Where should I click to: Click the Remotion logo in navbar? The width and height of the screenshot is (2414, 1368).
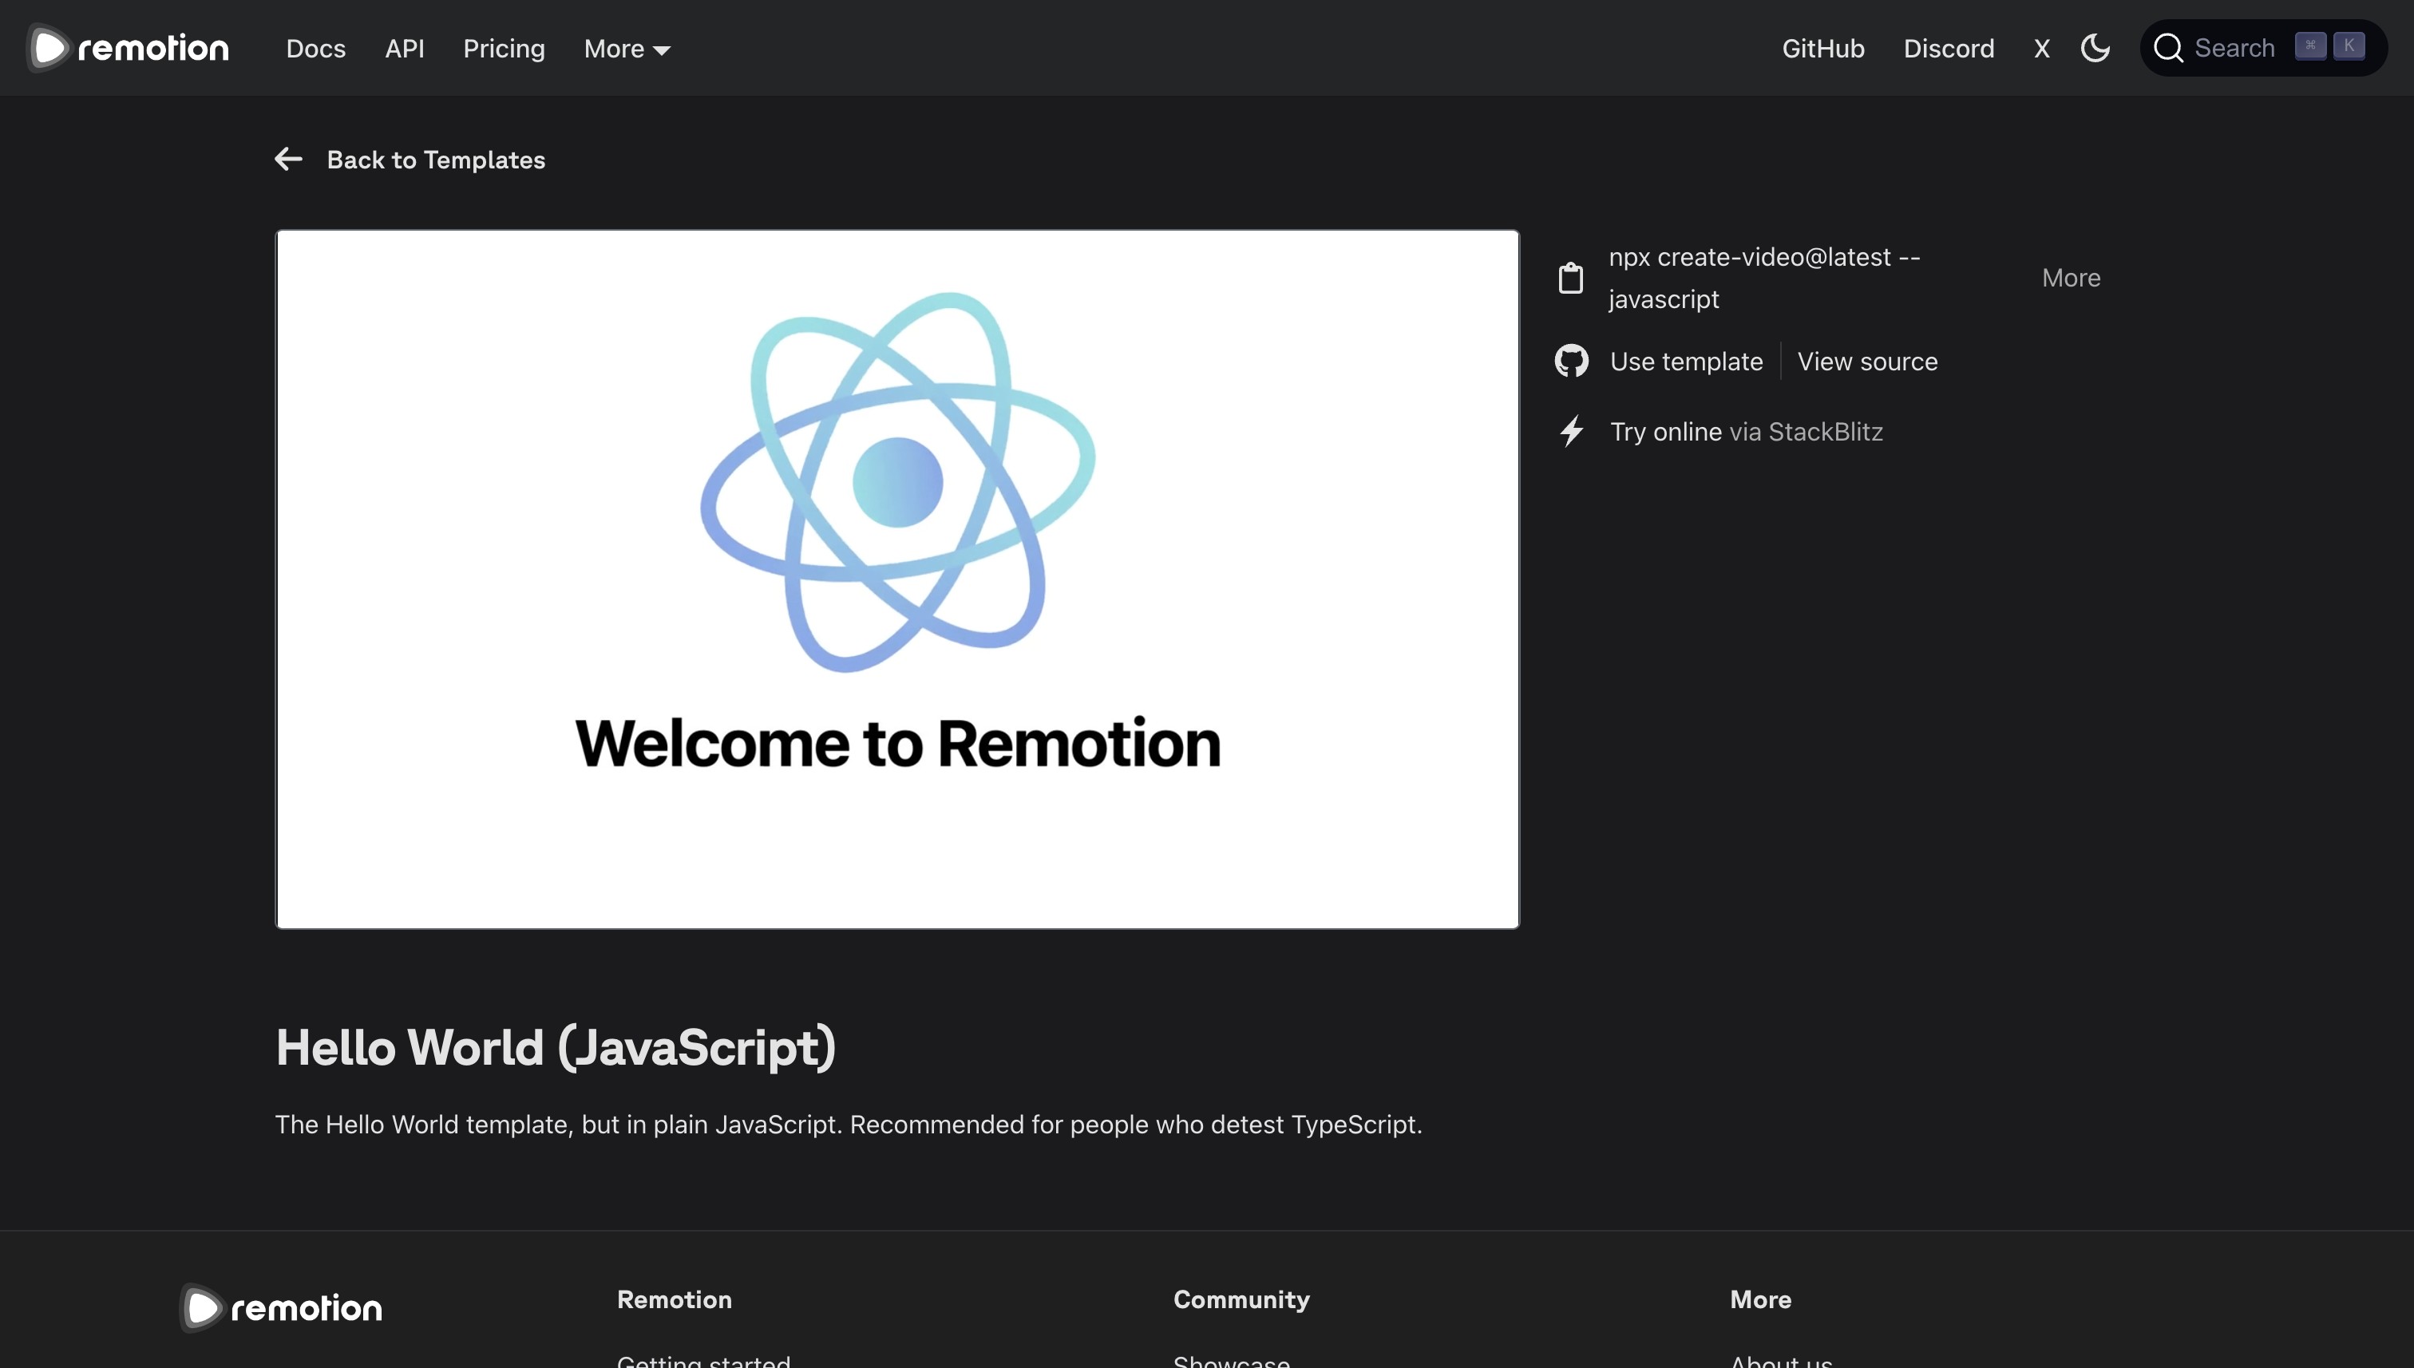(129, 48)
